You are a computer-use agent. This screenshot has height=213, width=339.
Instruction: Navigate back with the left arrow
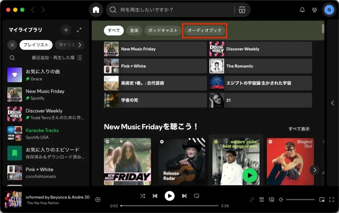point(33,10)
